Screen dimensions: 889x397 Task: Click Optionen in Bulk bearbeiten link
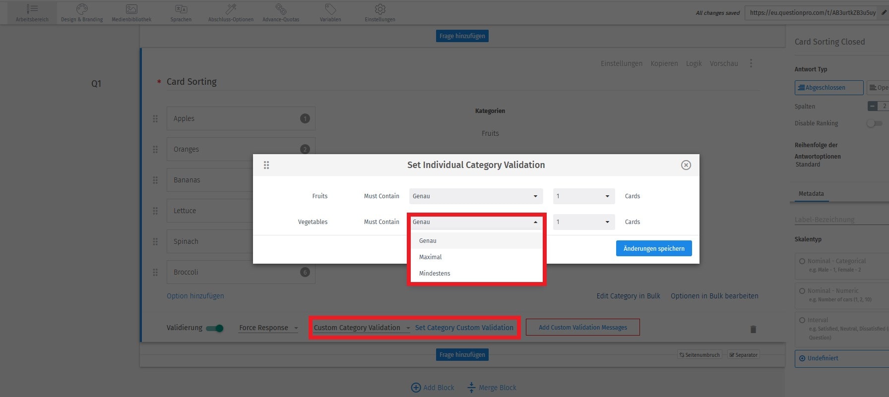714,296
